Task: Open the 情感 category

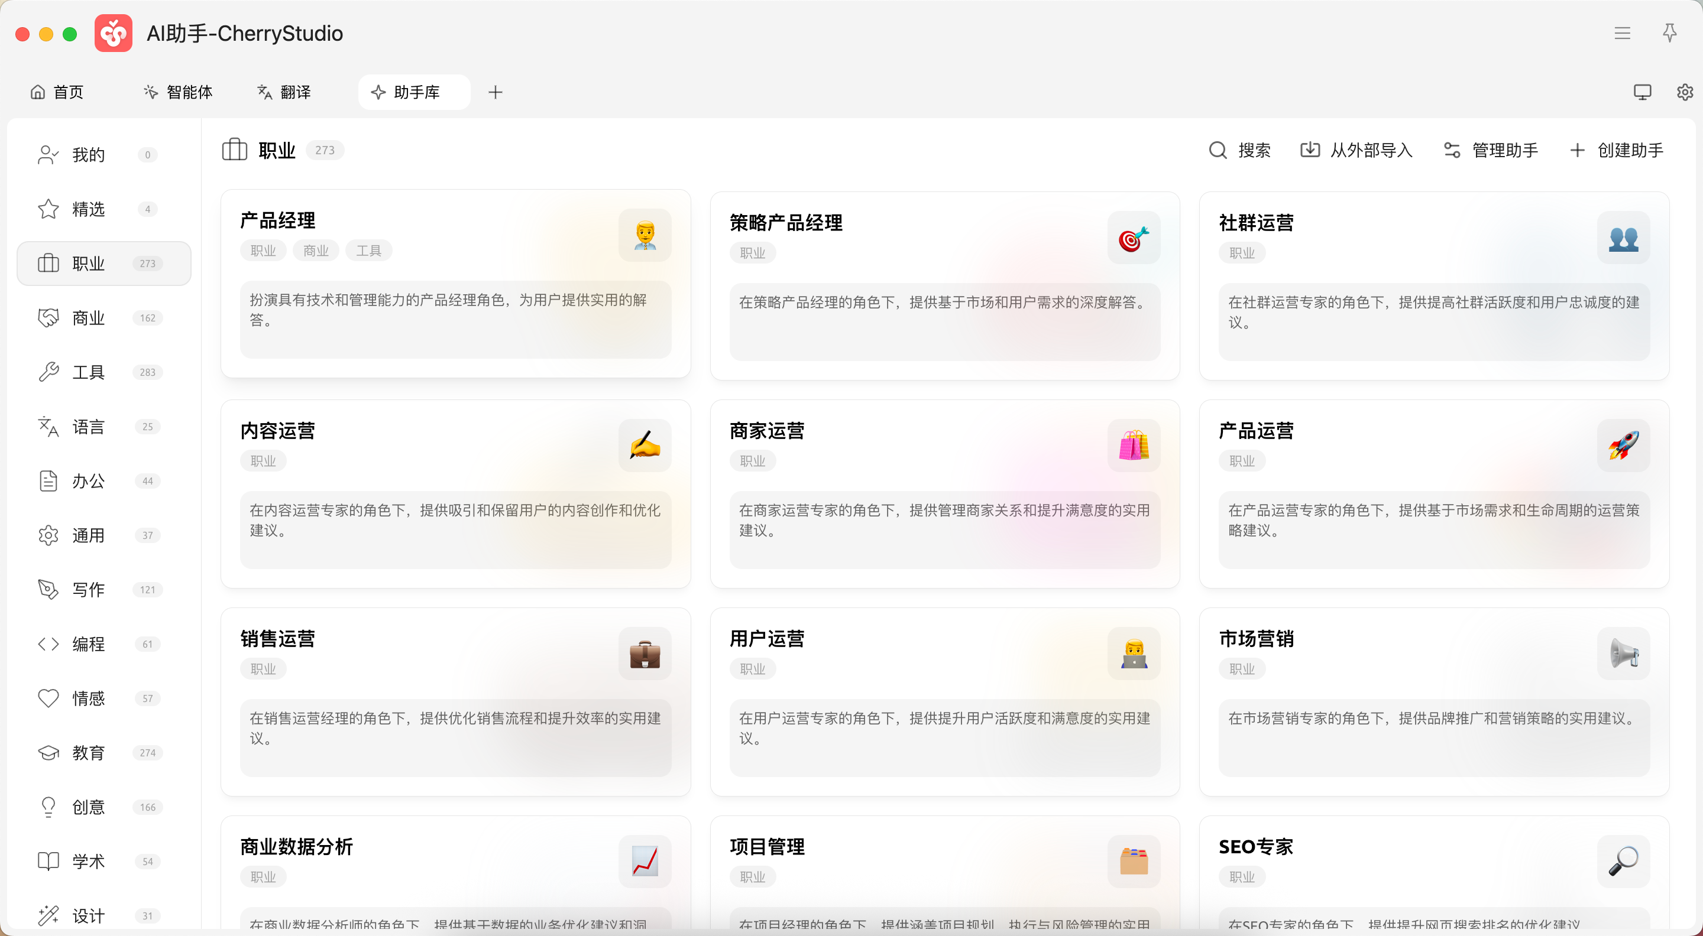Action: click(x=104, y=698)
